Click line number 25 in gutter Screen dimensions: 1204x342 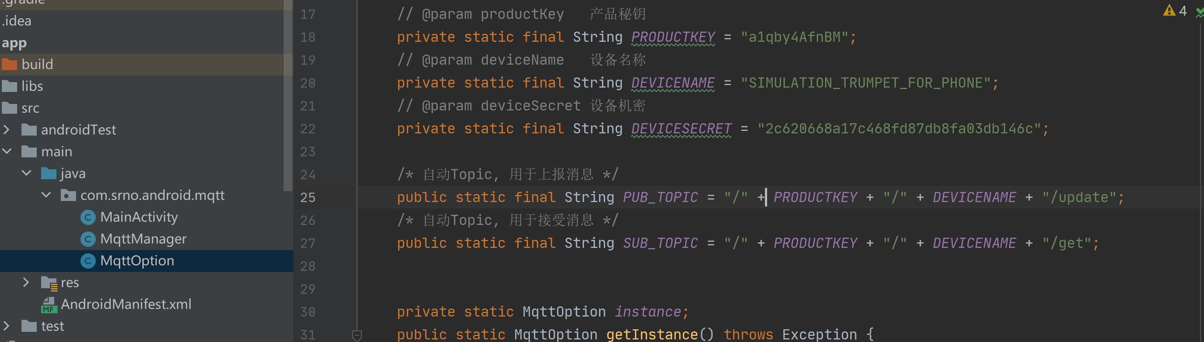(x=308, y=197)
